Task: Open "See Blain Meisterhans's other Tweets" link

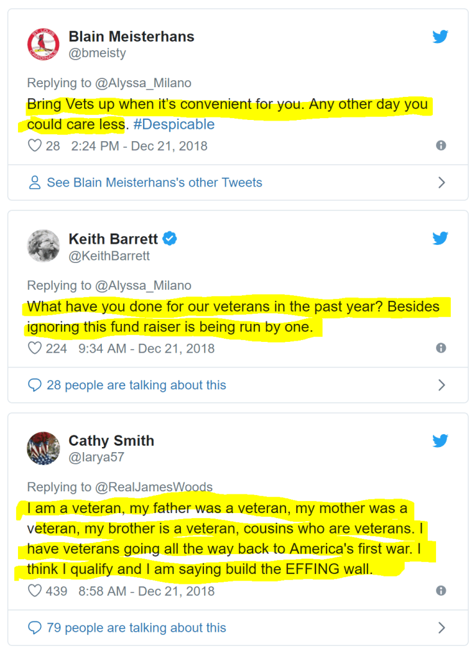Action: tap(154, 183)
